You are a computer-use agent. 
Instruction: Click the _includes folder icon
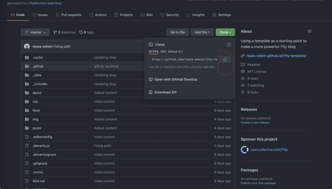[x=27, y=84]
